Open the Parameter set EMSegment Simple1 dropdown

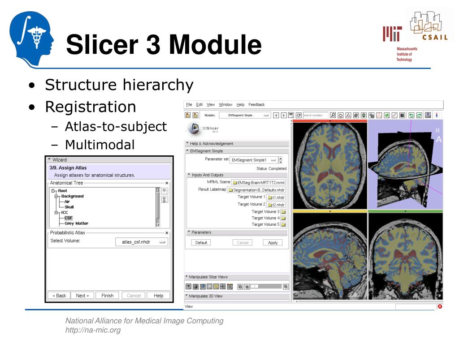254,160
